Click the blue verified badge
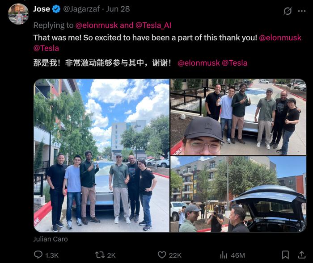The image size is (313, 263). [x=56, y=9]
